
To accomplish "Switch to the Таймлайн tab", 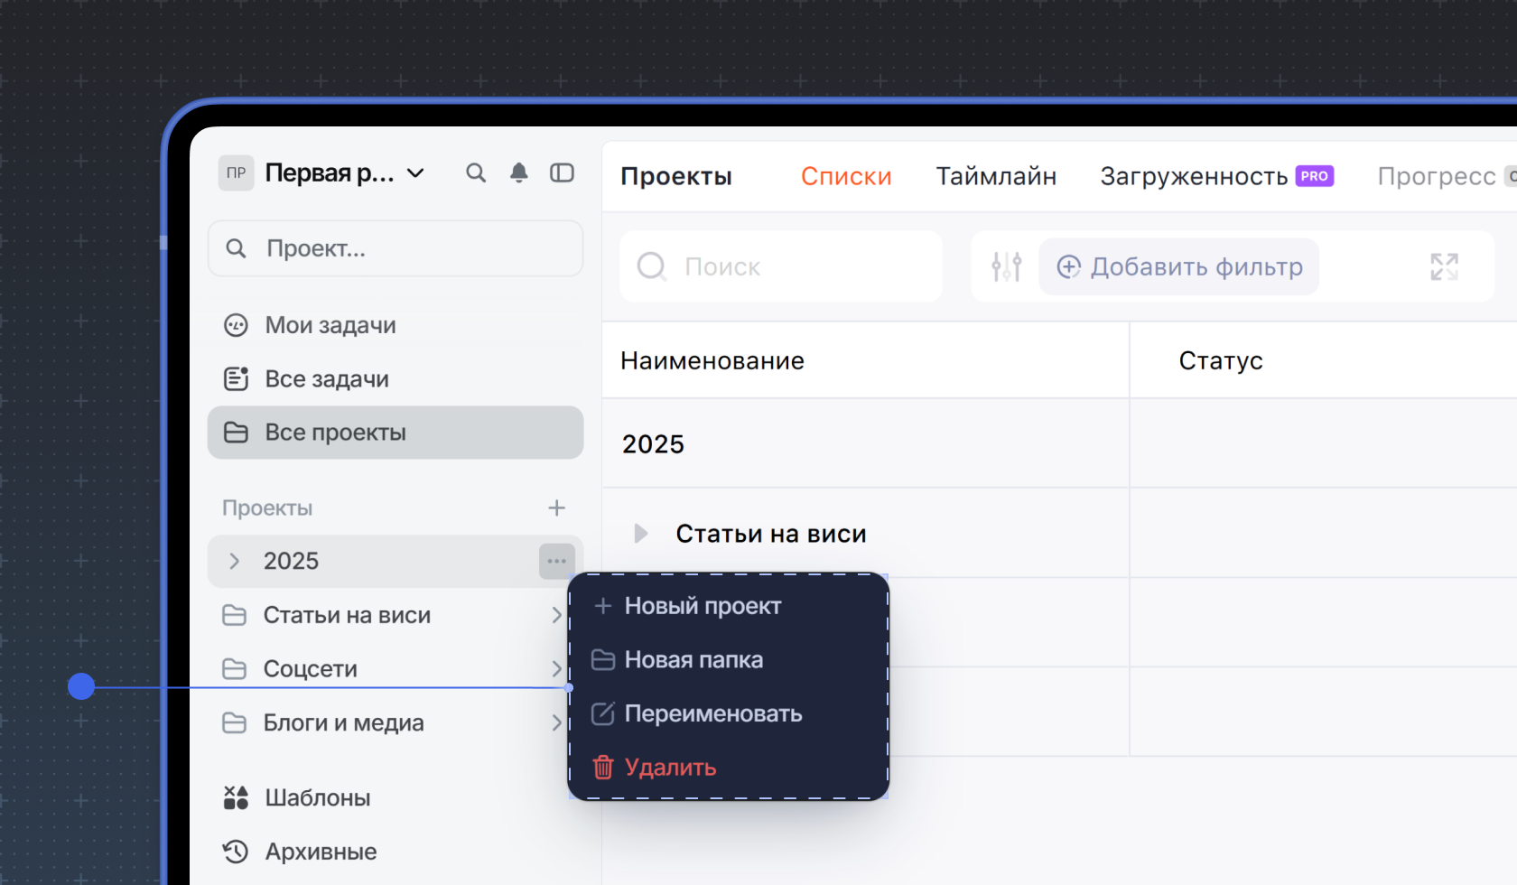I will [996, 176].
